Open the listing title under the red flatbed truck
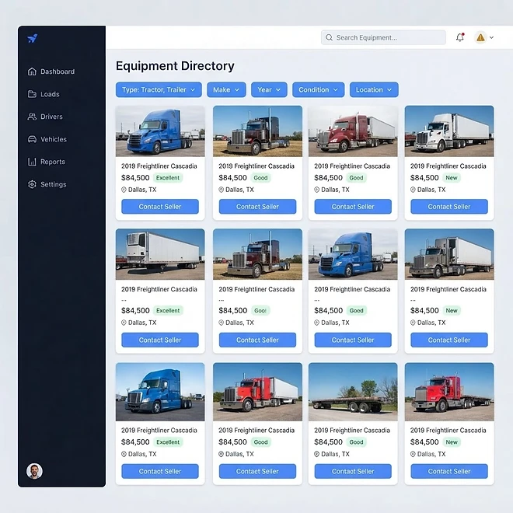Screen dimensions: 513x513 [448, 431]
